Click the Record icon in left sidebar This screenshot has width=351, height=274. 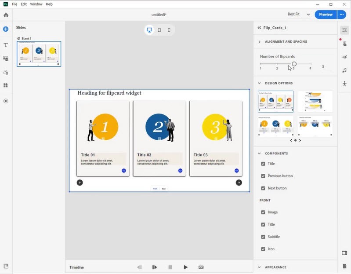coord(6,101)
